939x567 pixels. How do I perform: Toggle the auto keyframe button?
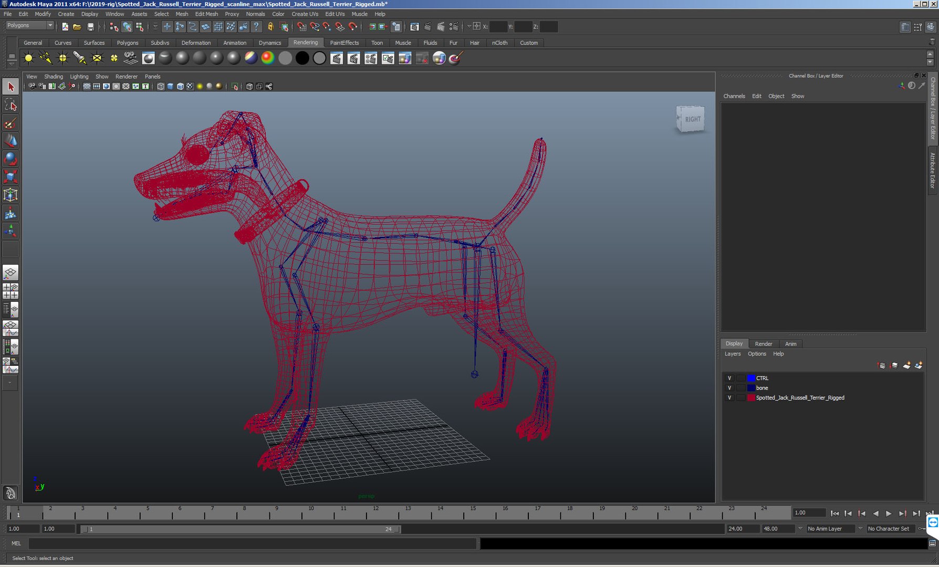(922, 529)
